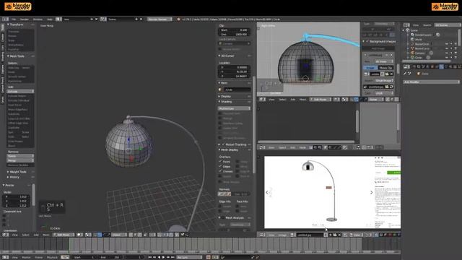Open the Add Modifier dropdown

[432, 82]
